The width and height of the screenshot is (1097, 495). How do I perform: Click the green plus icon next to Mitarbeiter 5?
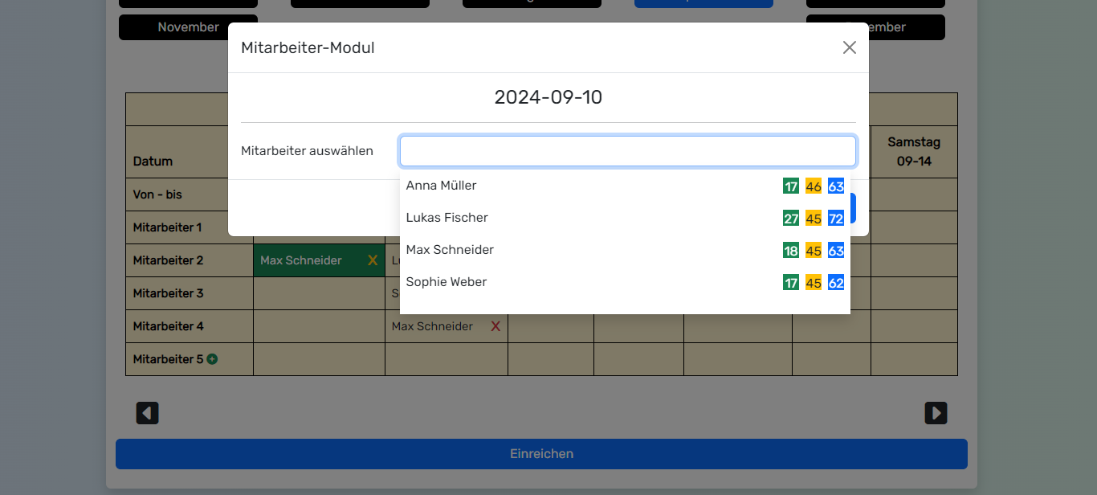coord(212,359)
